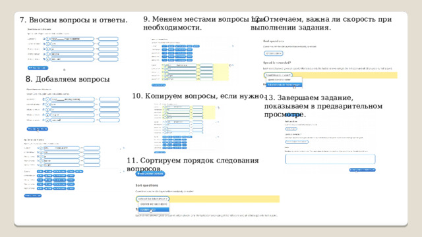
Task: Open sort order dropdown under heading 11
Action: (152, 199)
